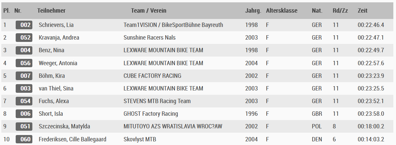Sort by the Zeit column header
The width and height of the screenshot is (396, 145).
click(x=362, y=11)
